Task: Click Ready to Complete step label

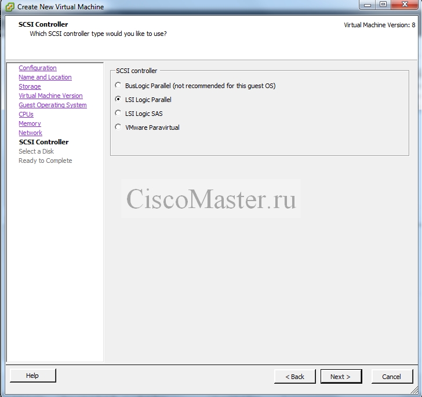Action: (45, 161)
